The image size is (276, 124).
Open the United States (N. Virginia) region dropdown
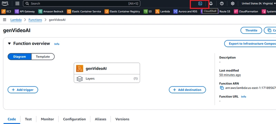click(x=258, y=3)
